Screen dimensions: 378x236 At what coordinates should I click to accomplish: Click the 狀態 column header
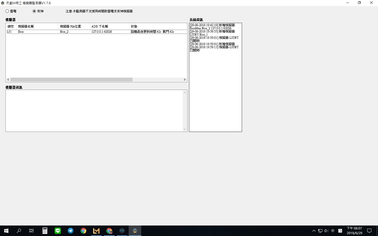click(158, 26)
